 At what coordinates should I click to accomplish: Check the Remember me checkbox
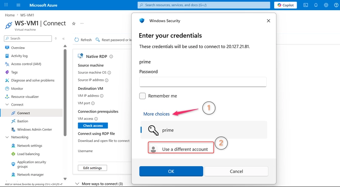pyautogui.click(x=142, y=96)
